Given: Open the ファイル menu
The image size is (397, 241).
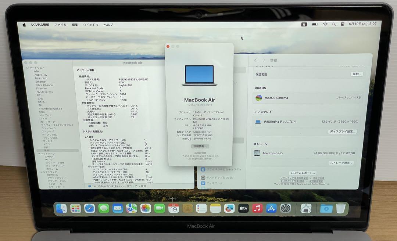Looking at the screenshot, I should tap(61, 25).
